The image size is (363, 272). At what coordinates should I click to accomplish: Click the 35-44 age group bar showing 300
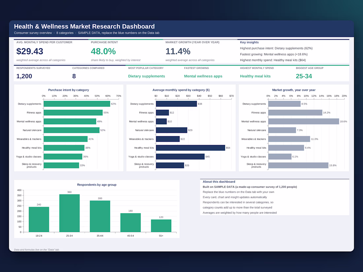click(100, 216)
